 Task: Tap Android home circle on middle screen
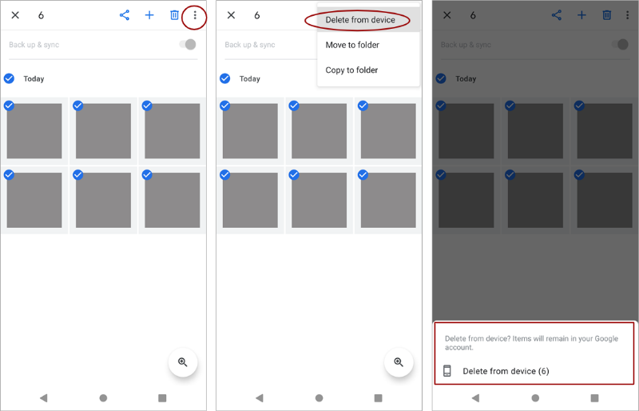319,397
